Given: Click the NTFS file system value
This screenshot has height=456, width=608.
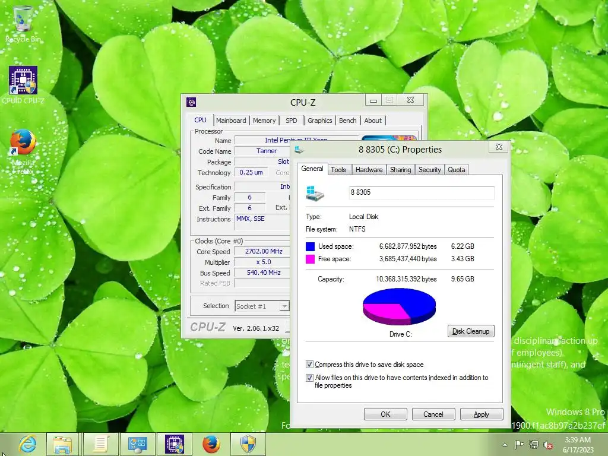Looking at the screenshot, I should coord(357,229).
